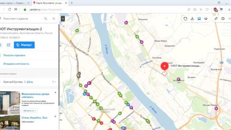Click Исправить неточность link
This screenshot has width=231, height=130.
coord(16,64)
